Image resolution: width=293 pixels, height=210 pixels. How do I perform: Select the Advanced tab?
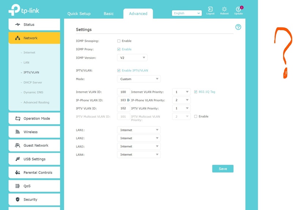pyautogui.click(x=138, y=14)
